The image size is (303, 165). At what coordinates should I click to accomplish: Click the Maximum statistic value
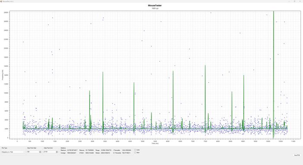72,150
